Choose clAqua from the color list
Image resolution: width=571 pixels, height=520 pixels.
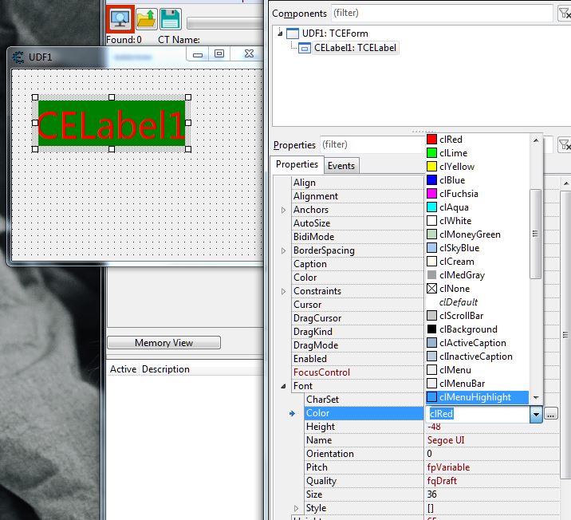tap(477, 207)
